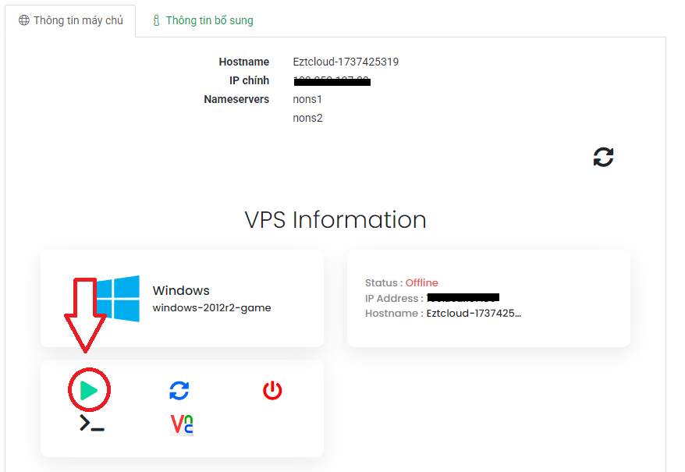Click the red Offline status text

[421, 282]
